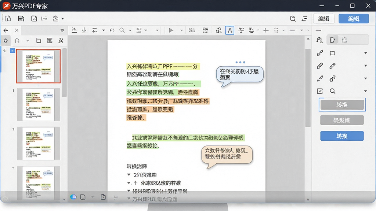The width and height of the screenshot is (376, 211).
Task: Click the new document icon in top toolbar
Action: (x=8, y=18)
